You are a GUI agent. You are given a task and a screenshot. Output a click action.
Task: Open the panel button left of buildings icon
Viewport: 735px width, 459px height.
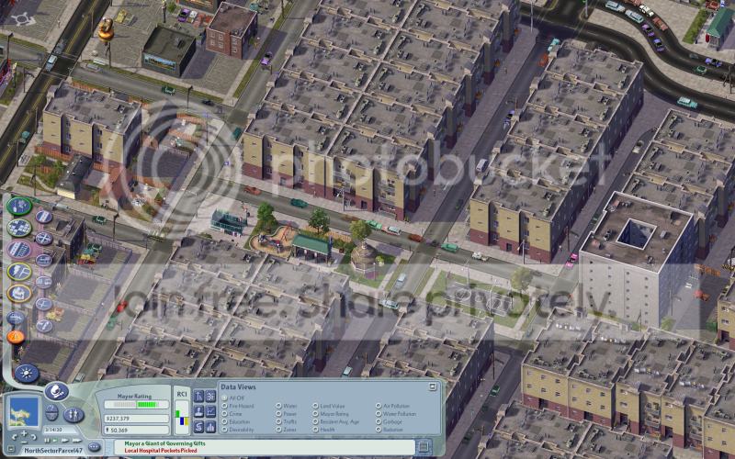coord(198,396)
